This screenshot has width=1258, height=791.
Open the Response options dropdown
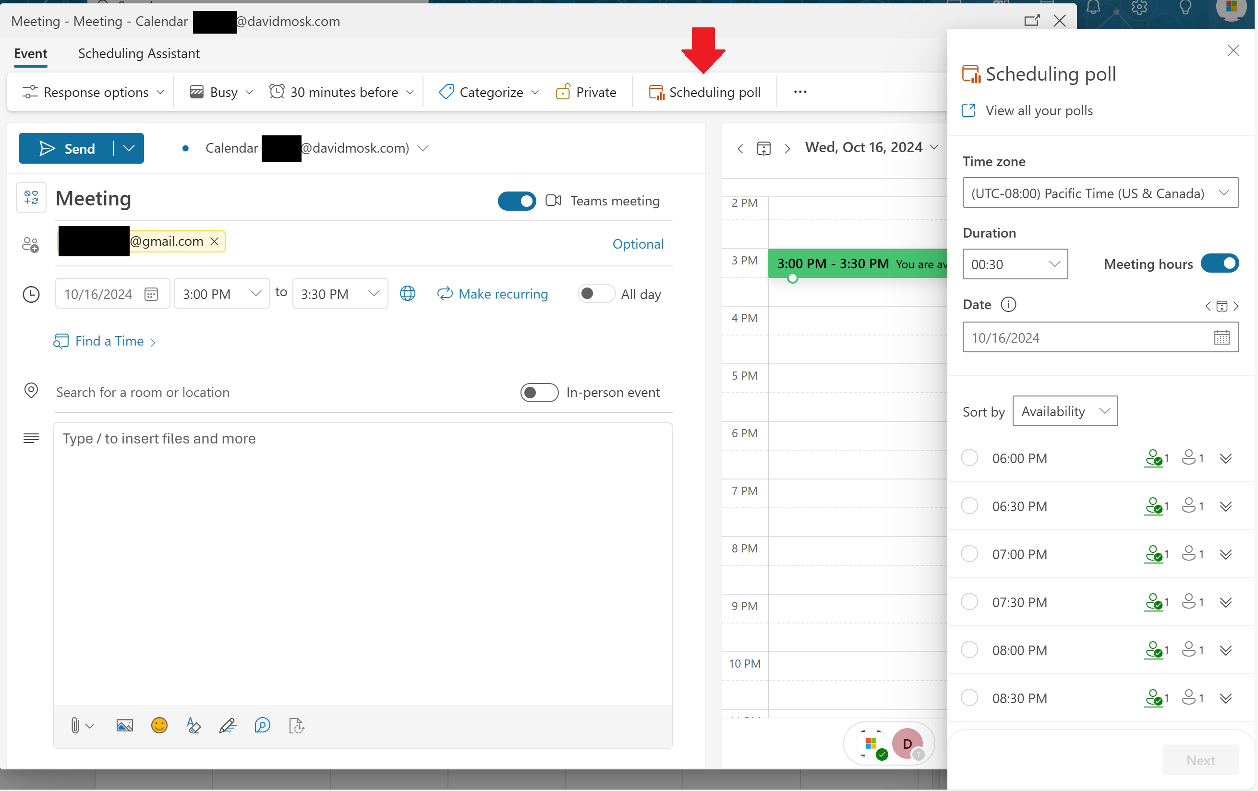tap(93, 93)
